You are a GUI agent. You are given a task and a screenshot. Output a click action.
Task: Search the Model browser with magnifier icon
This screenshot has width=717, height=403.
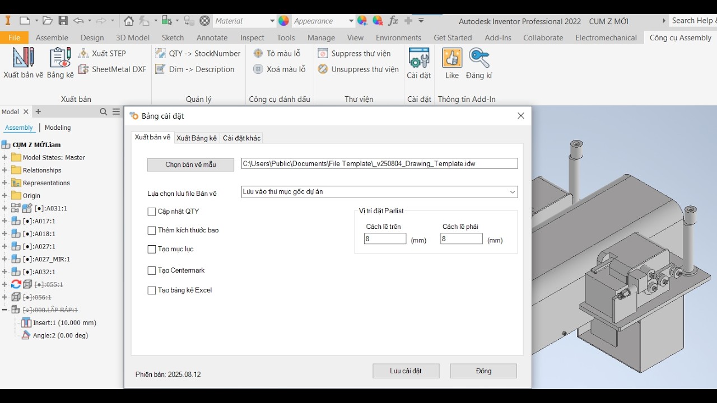coord(103,112)
